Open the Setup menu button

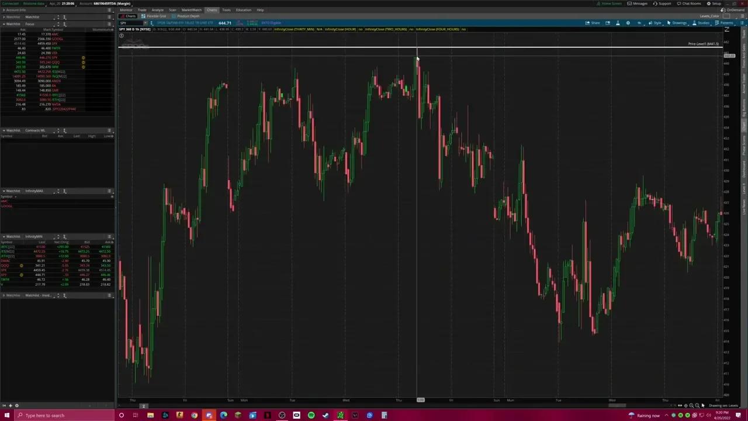pos(714,4)
